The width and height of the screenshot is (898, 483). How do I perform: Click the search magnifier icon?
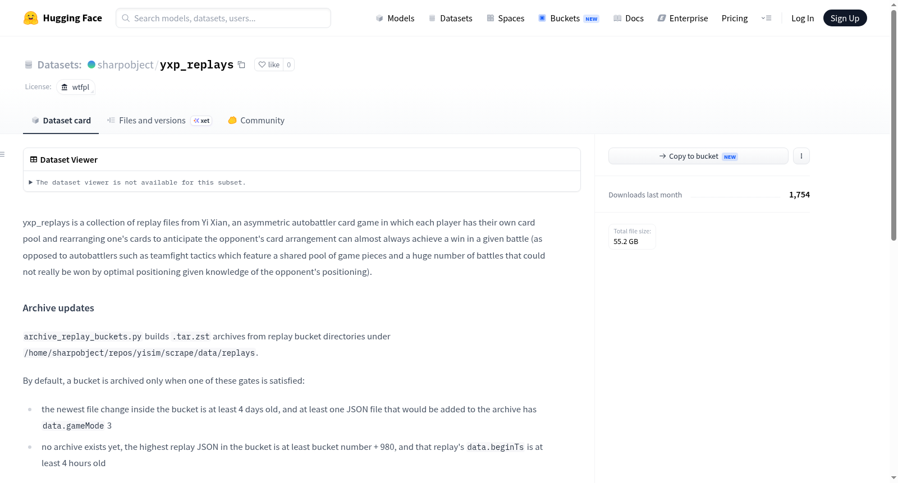click(126, 18)
